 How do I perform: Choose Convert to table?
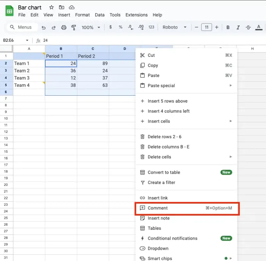click(163, 172)
